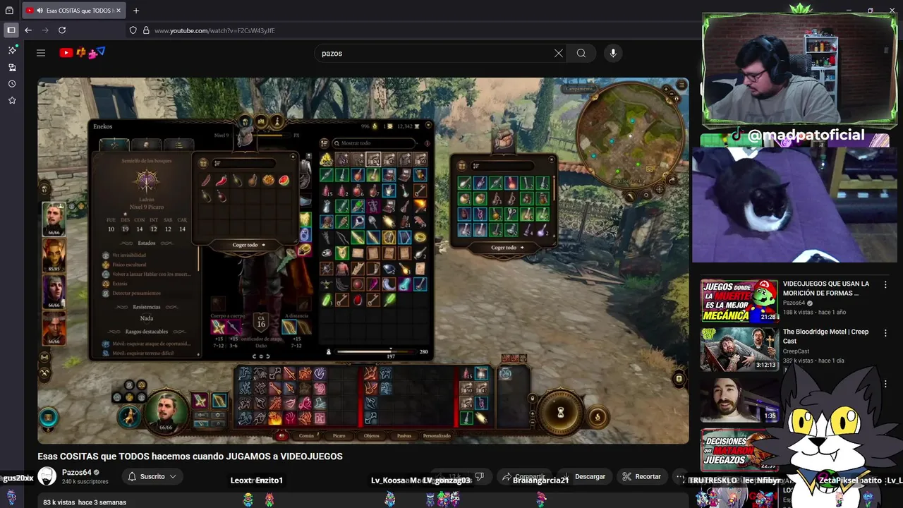Viewport: 903px width, 508px height.
Task: Select the 'Pasivas' hotbar tab
Action: tap(404, 435)
